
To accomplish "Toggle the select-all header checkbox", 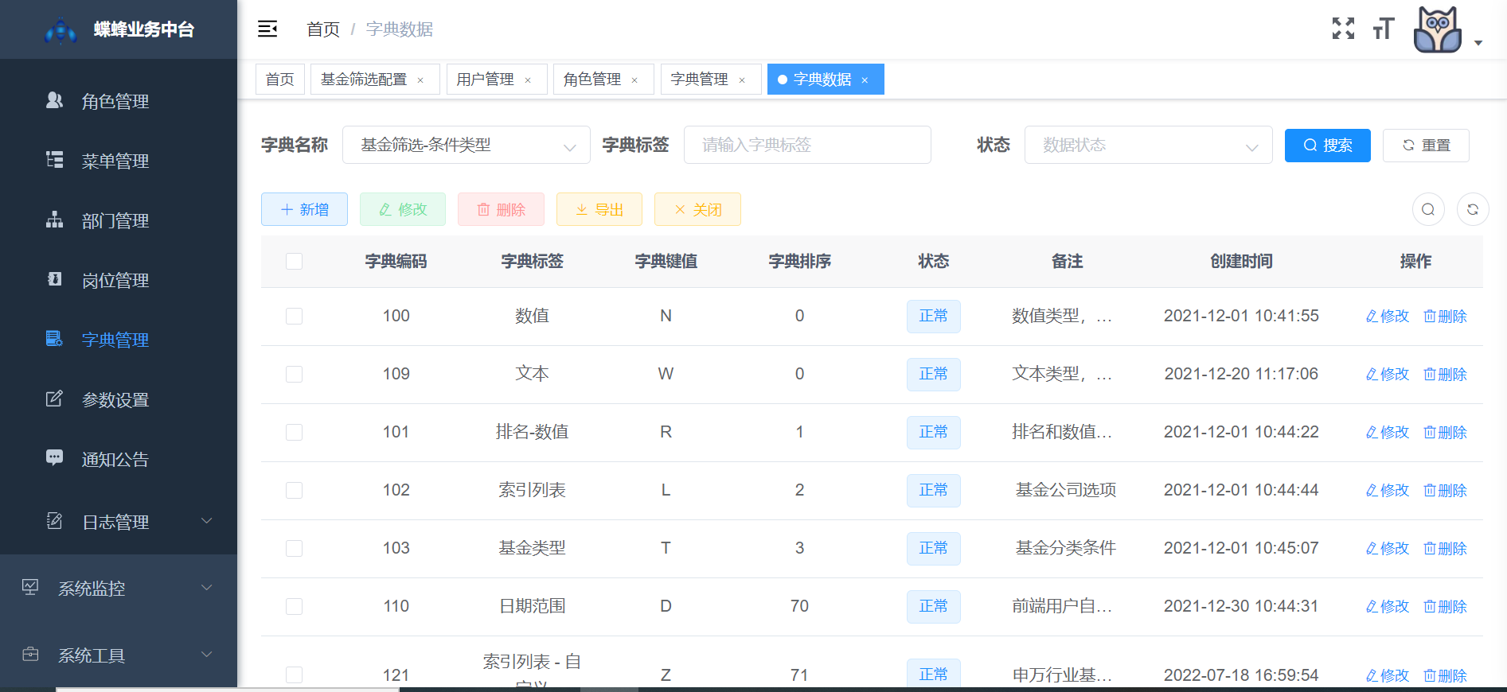I will (294, 261).
